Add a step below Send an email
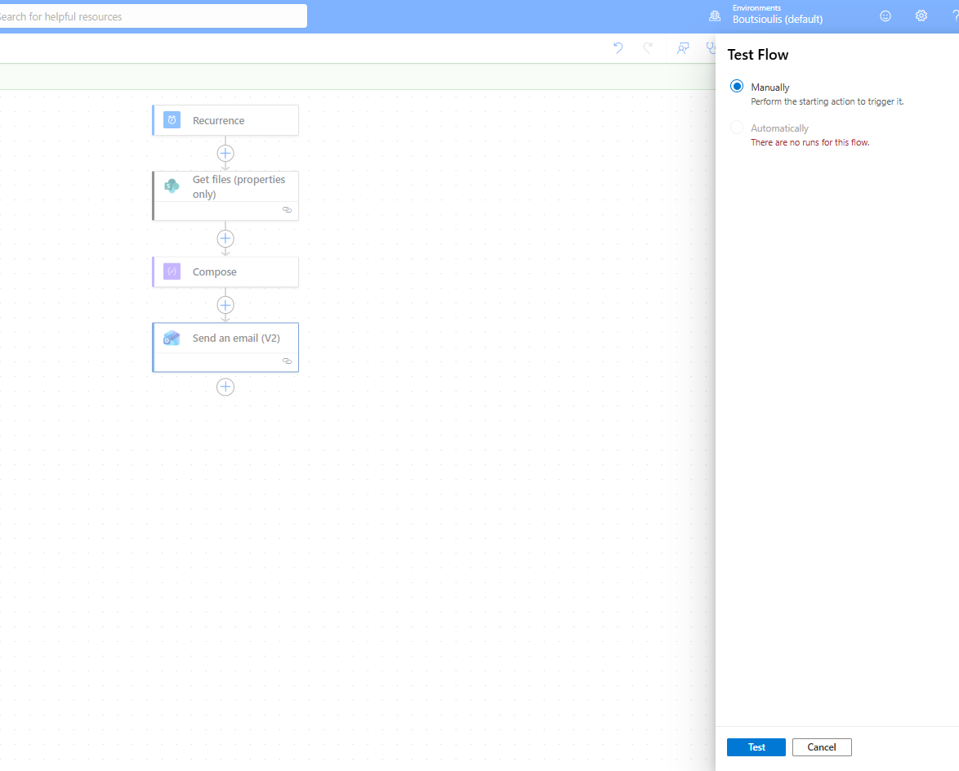The height and width of the screenshot is (771, 959). [x=225, y=387]
